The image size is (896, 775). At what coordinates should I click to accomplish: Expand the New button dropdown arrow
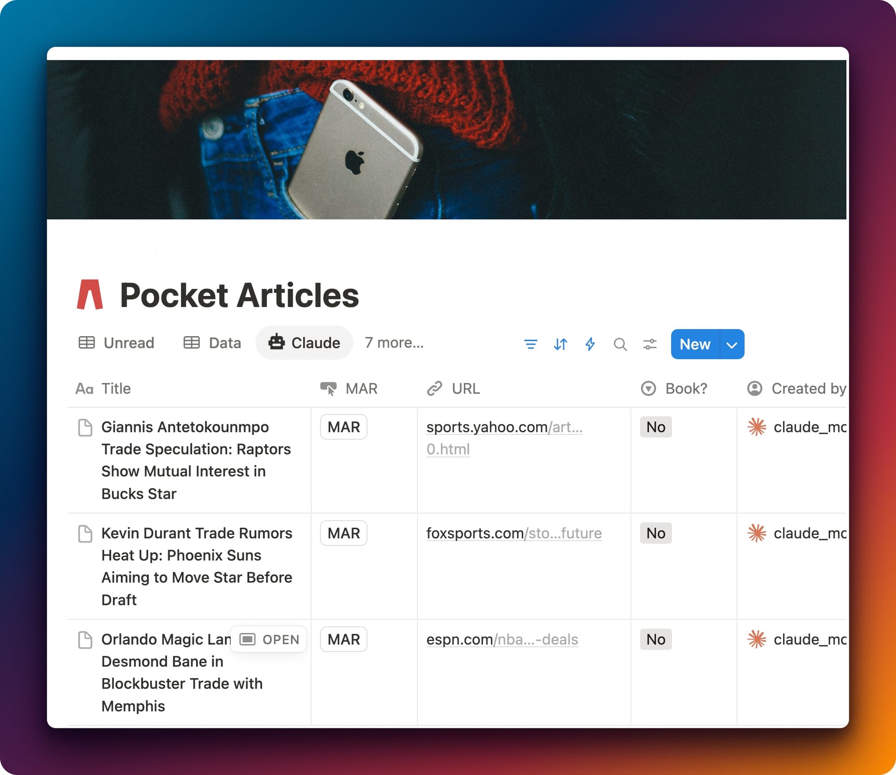point(732,344)
